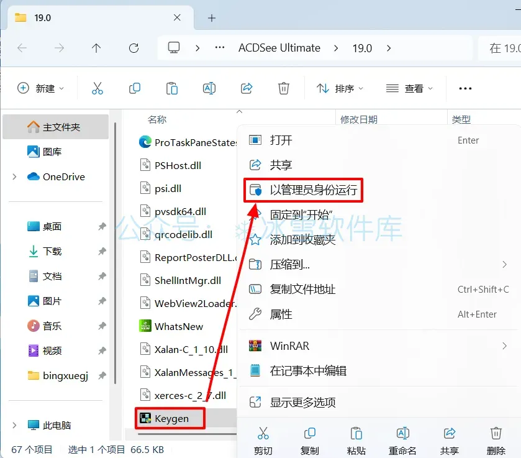Unpin bingxuegj via its pin icon
The width and height of the screenshot is (521, 458).
pyautogui.click(x=102, y=376)
